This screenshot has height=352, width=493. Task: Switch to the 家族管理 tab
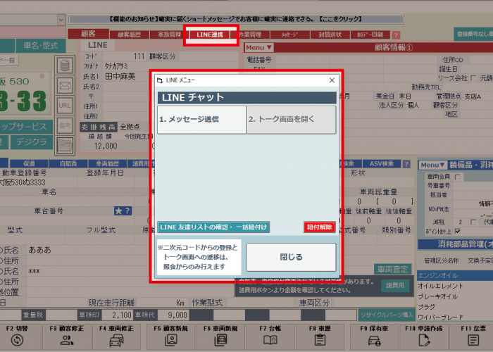(170, 34)
